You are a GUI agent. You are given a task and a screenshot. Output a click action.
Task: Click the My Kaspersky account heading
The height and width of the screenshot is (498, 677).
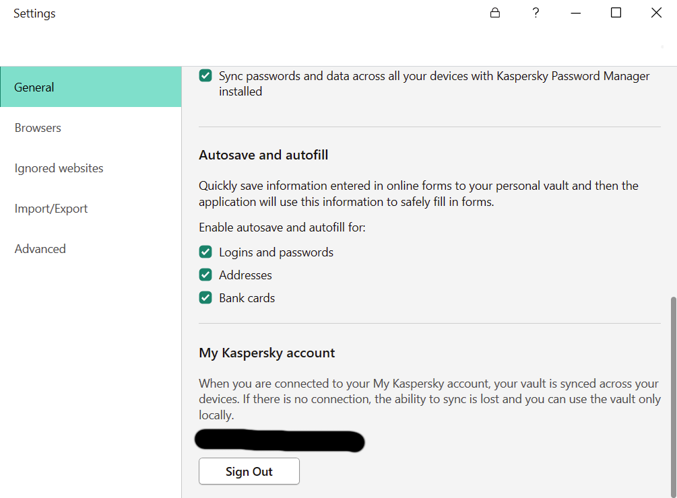pos(267,353)
